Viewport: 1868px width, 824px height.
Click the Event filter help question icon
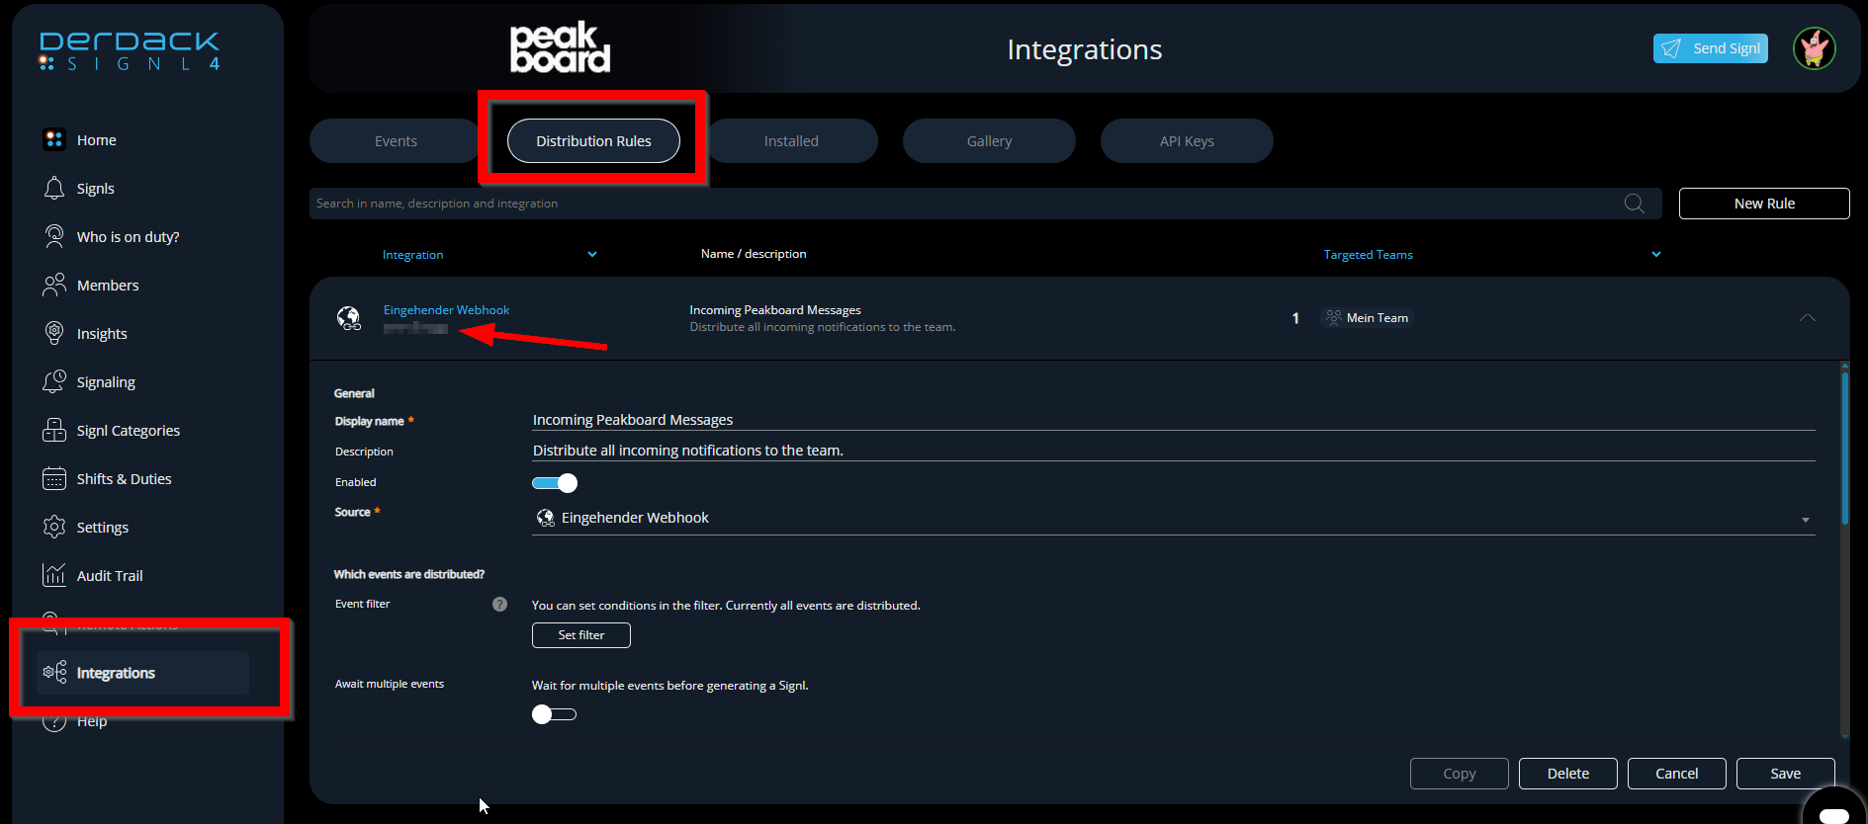500,605
